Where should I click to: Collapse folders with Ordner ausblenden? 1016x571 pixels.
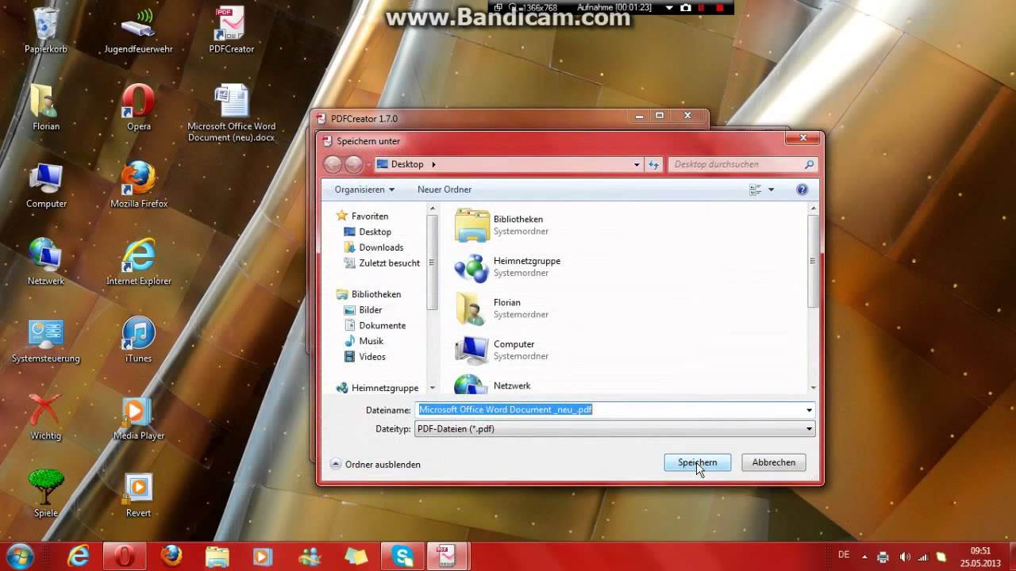(x=375, y=464)
